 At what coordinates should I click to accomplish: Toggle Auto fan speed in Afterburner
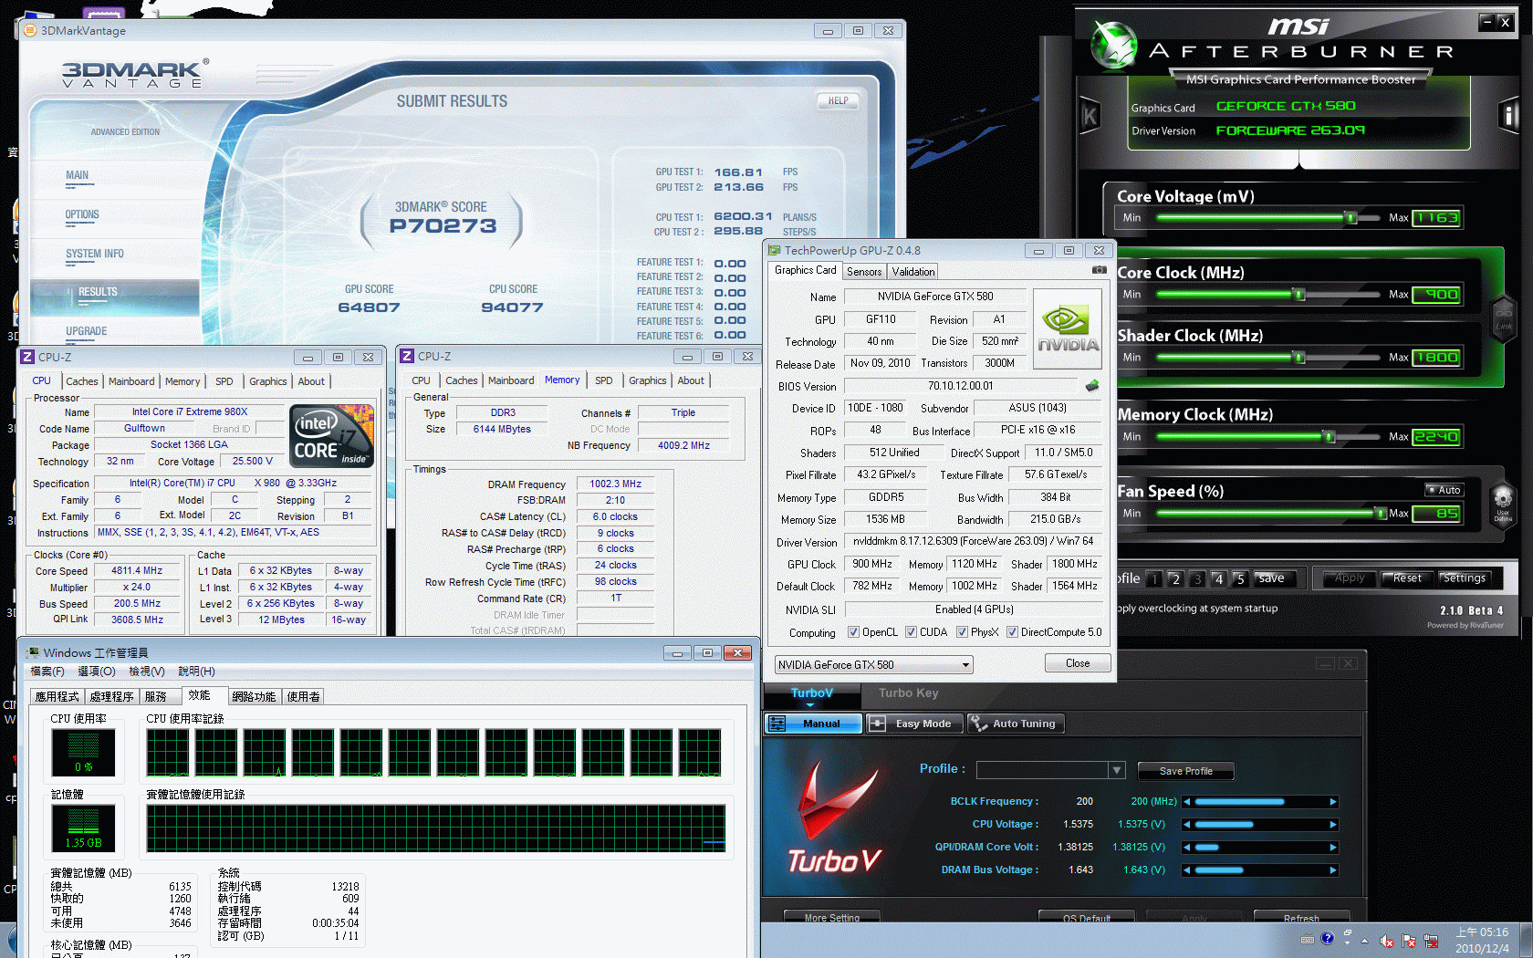tap(1444, 490)
